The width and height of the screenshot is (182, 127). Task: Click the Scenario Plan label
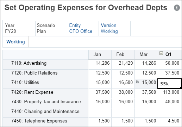46,28
